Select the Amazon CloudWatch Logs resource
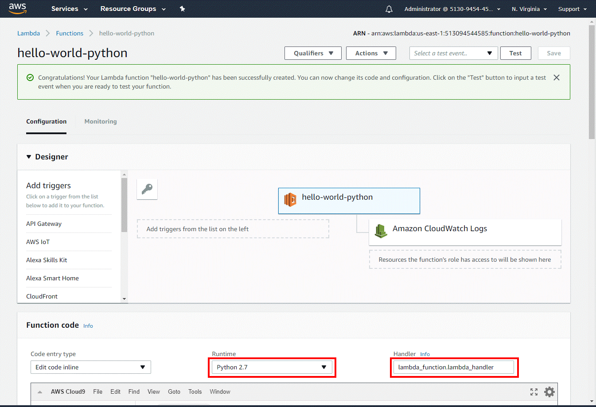596x407 pixels. tap(465, 232)
